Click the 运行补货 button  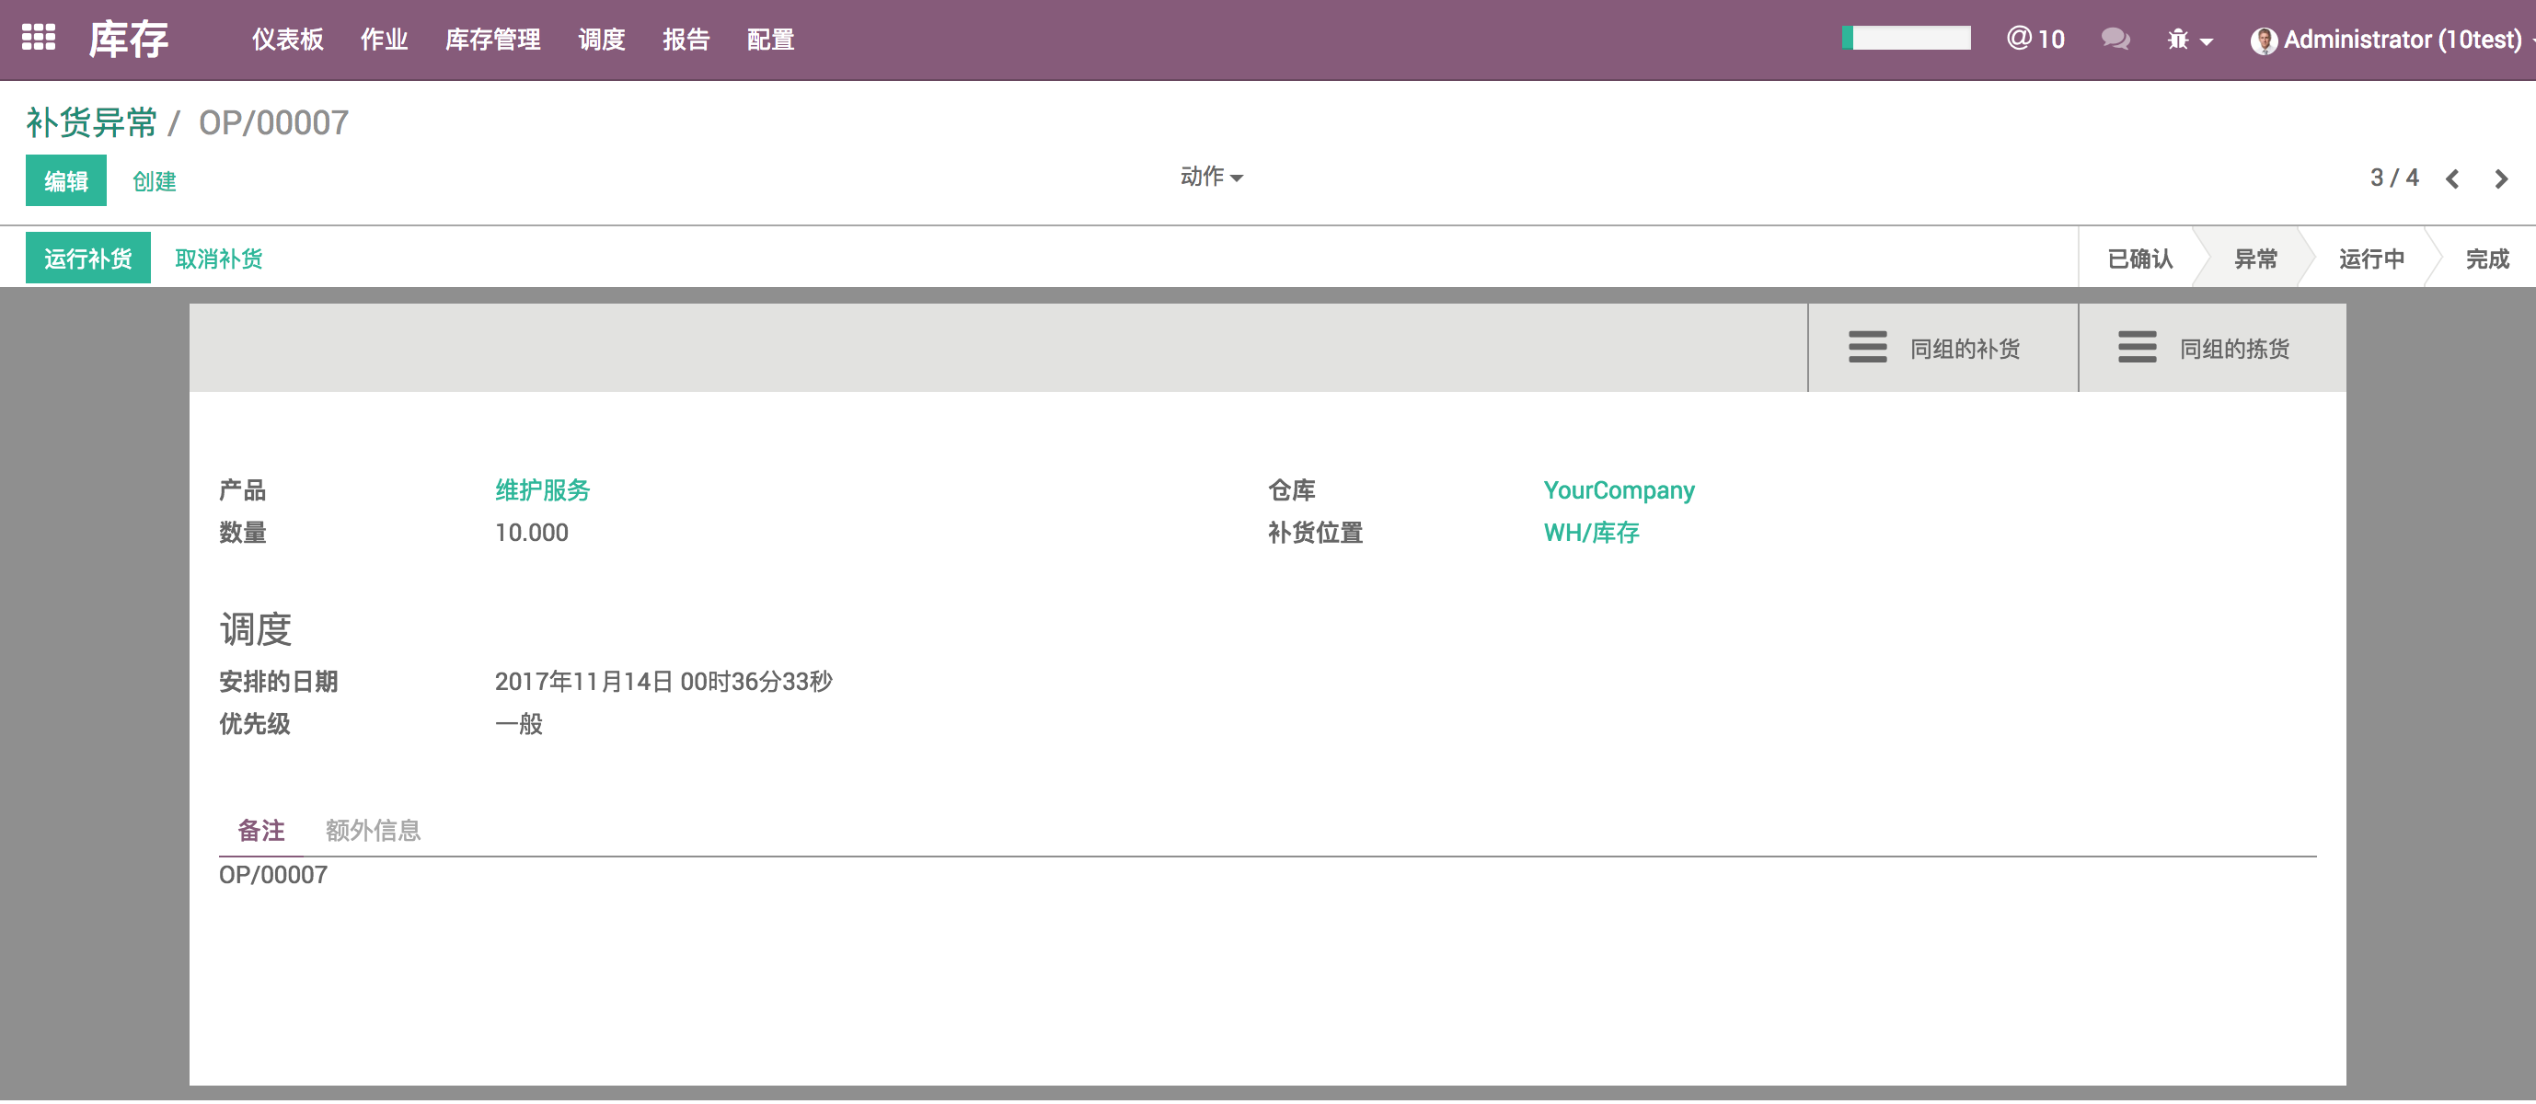click(87, 257)
